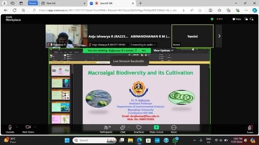Image resolution: width=259 pixels, height=145 pixels.
Task: Open Reactions menu
Action: tap(139, 129)
